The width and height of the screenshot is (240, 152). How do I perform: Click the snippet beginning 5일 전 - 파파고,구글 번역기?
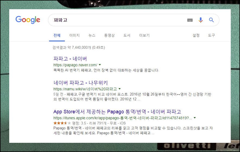[132, 97]
